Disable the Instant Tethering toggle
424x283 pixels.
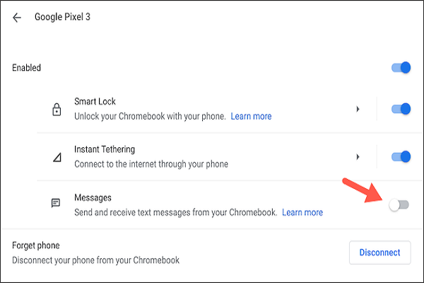(401, 156)
